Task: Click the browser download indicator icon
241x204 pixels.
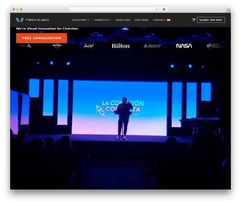Action: click(x=164, y=9)
